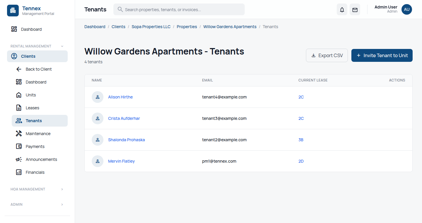
Task: Open Payments via its card icon
Action: pyautogui.click(x=18, y=146)
